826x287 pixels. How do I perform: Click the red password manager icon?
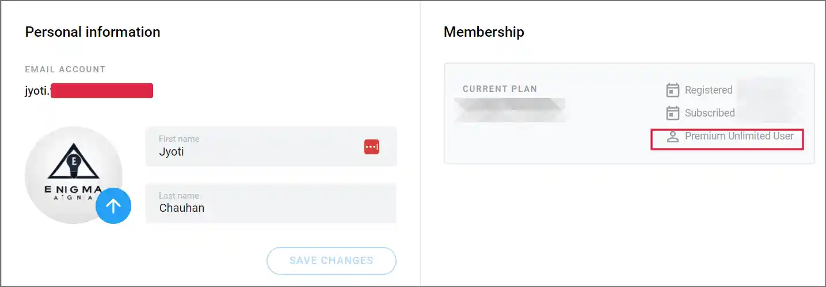click(x=372, y=147)
